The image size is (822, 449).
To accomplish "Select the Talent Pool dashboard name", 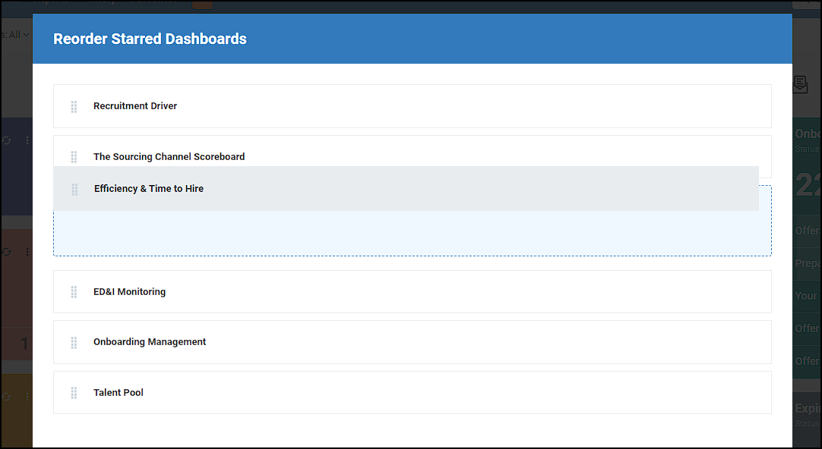I will 119,392.
